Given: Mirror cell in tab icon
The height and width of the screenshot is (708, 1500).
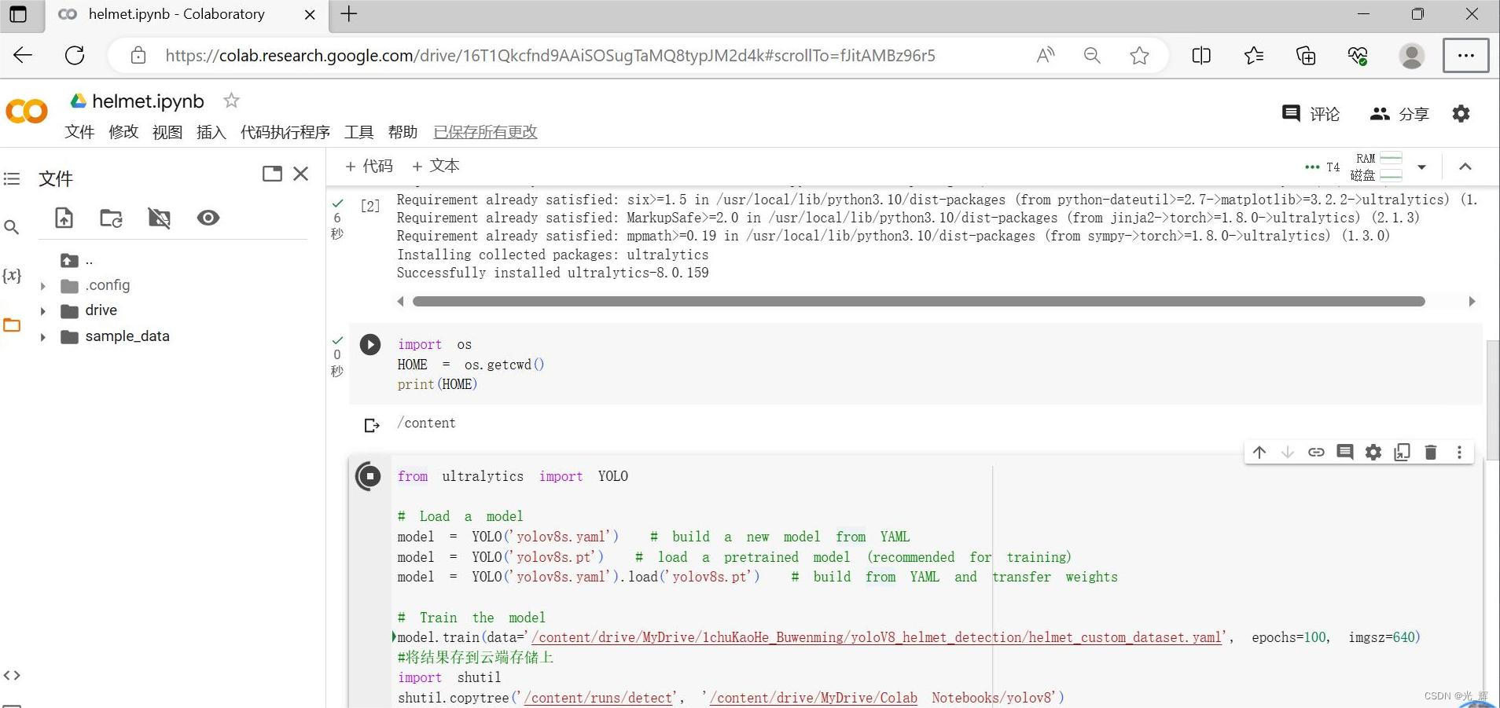Looking at the screenshot, I should coord(1402,452).
